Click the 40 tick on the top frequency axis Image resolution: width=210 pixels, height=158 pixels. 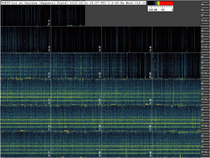pyautogui.click(x=202, y=5)
